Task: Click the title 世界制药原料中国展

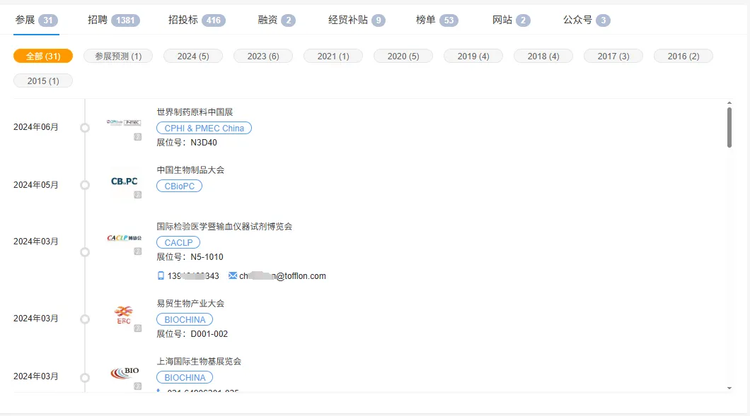Action: (x=195, y=112)
